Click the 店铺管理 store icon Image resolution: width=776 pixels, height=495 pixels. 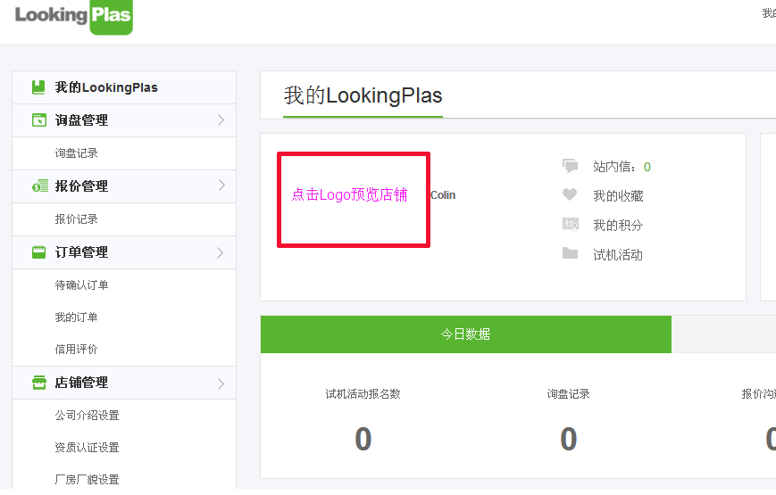pos(39,383)
